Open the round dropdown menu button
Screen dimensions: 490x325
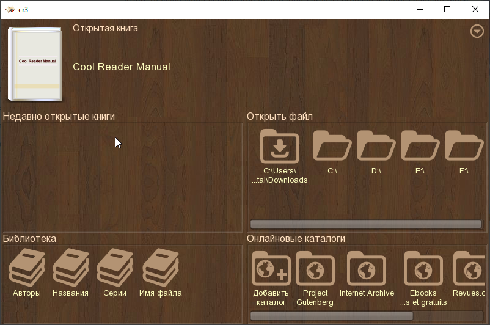pos(477,31)
